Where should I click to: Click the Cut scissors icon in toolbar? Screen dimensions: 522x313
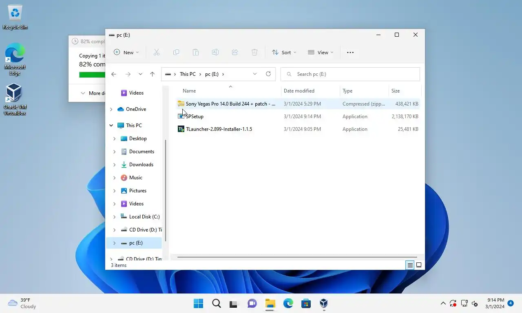(x=156, y=52)
